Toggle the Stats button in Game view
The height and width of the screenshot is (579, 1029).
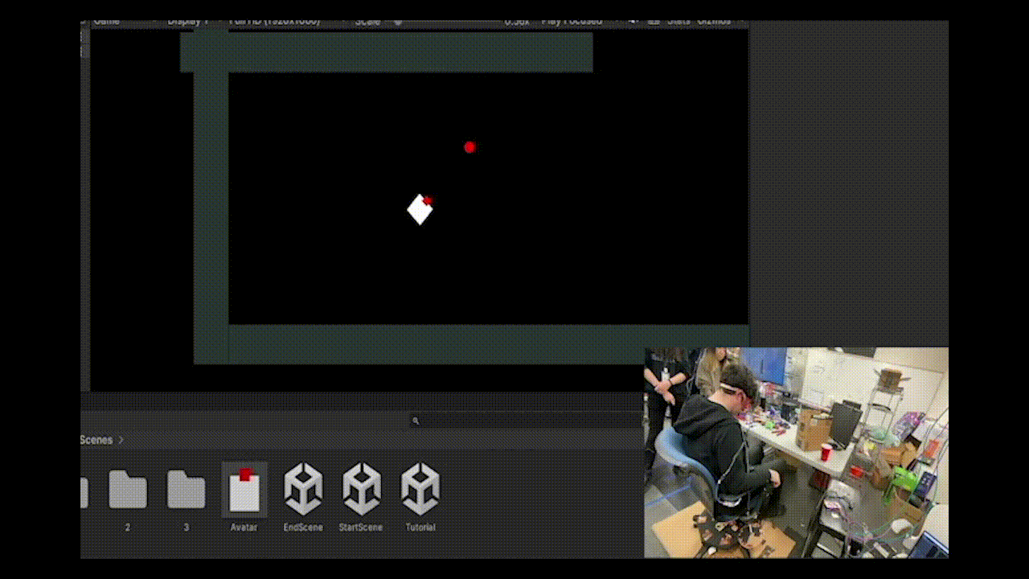point(678,22)
